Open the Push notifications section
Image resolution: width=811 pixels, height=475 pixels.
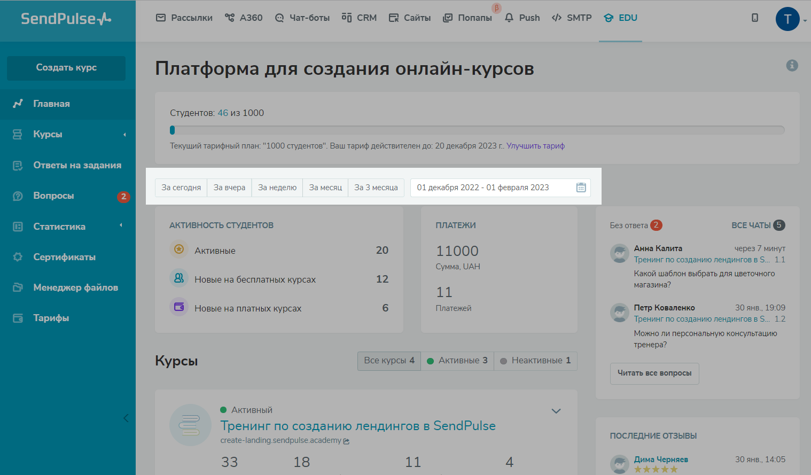[x=522, y=18]
